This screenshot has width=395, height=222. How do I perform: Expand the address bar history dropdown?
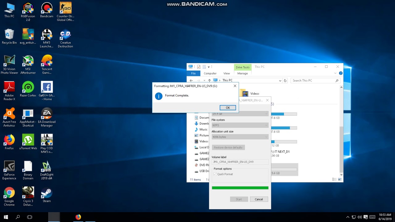click(x=280, y=80)
